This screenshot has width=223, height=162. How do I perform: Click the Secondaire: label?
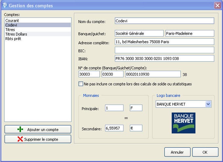coord(91,129)
